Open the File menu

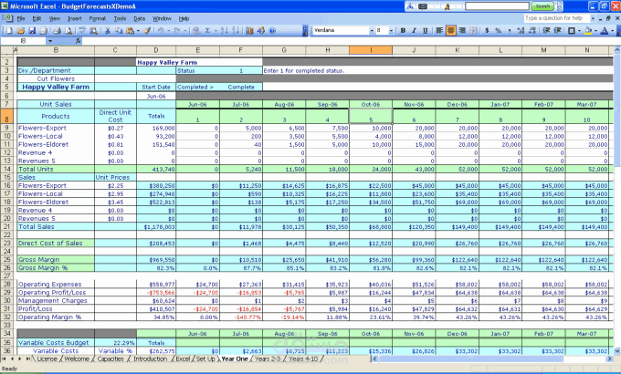click(21, 18)
